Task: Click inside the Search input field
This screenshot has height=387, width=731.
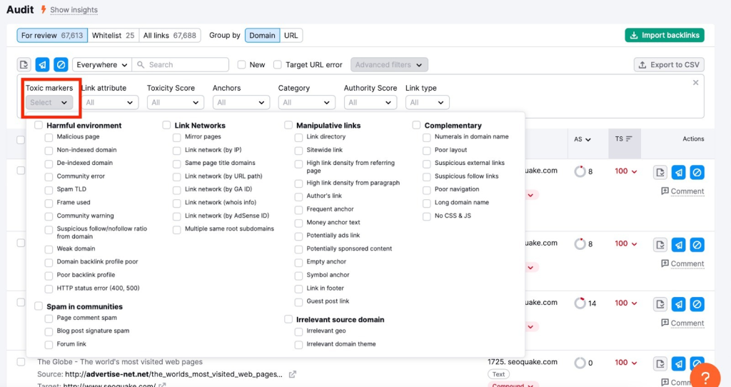Action: [181, 65]
